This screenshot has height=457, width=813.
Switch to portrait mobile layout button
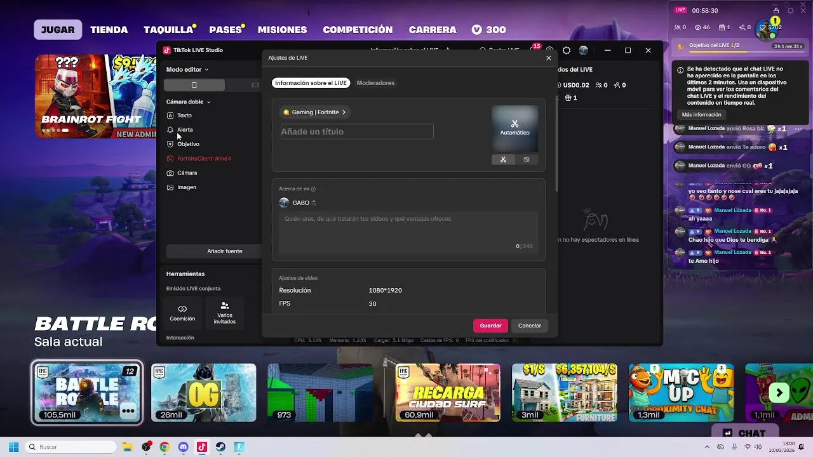point(194,85)
